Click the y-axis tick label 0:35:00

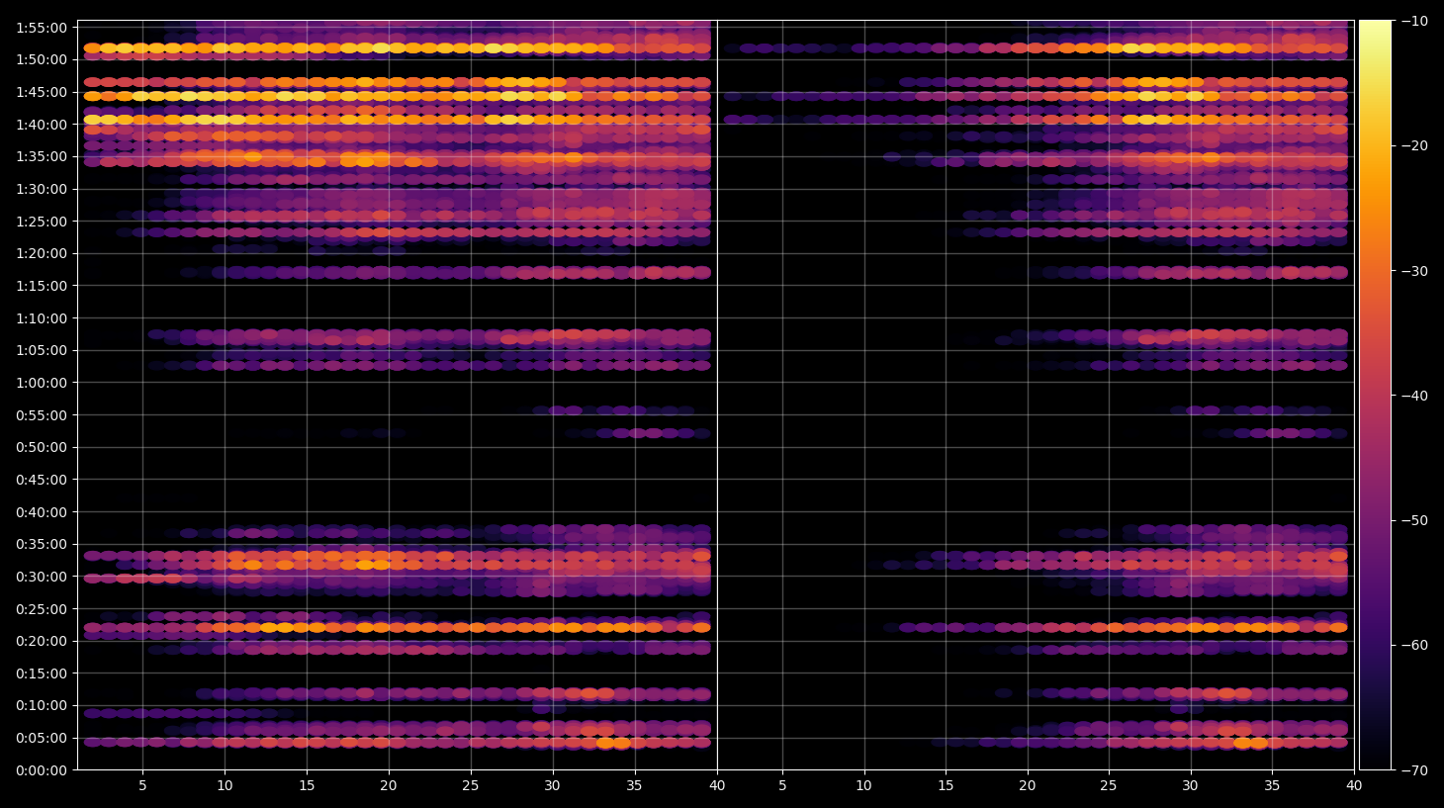point(42,544)
